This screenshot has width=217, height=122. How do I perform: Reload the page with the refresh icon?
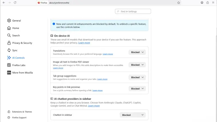[x=15, y=3]
